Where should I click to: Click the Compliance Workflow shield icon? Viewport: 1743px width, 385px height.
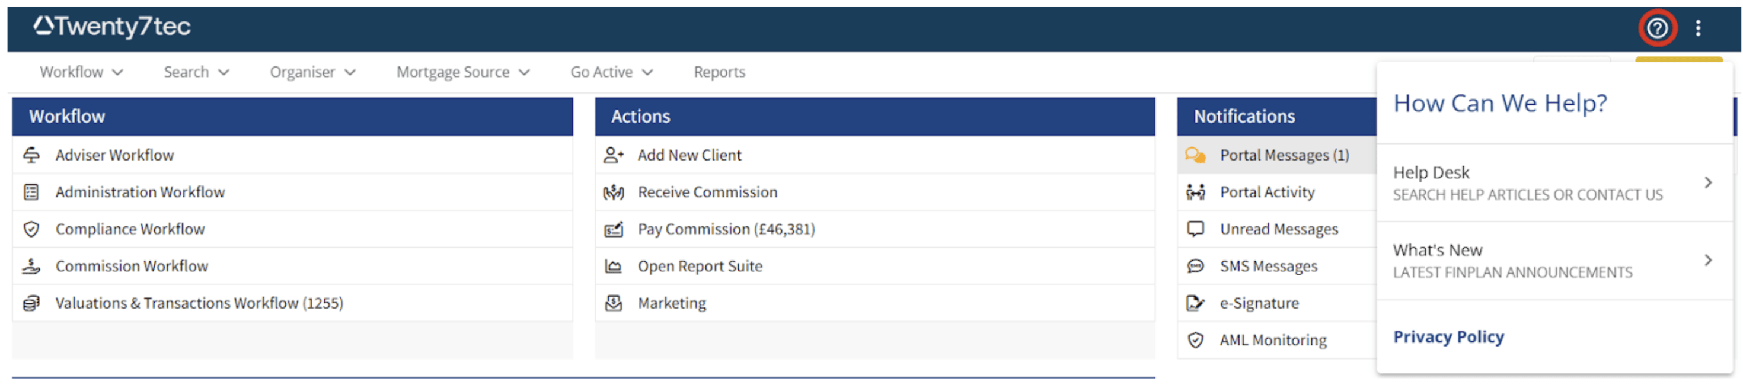(x=31, y=229)
